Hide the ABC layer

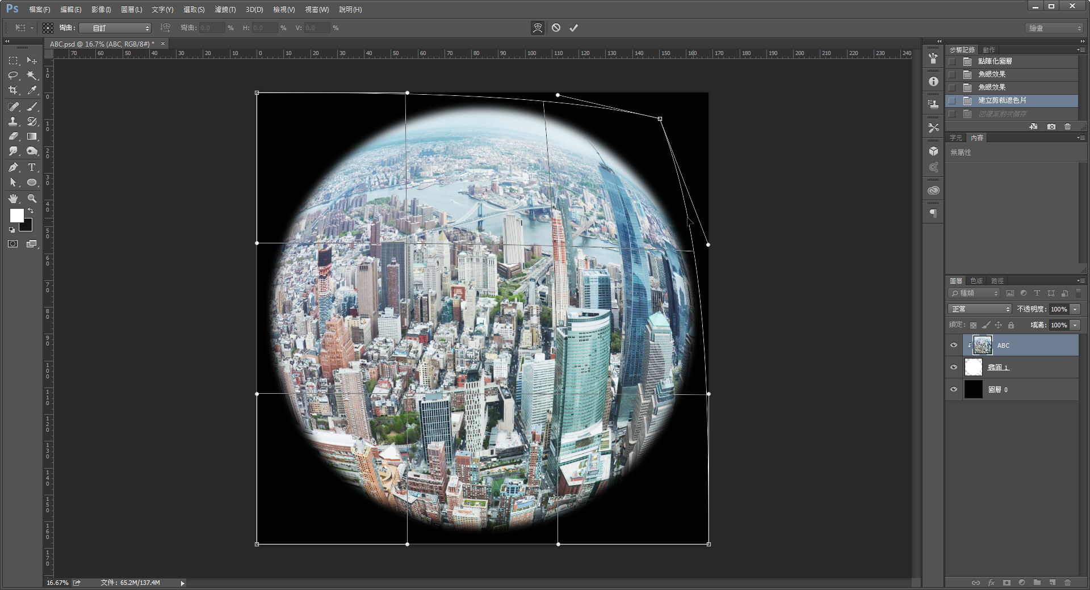pyautogui.click(x=954, y=345)
